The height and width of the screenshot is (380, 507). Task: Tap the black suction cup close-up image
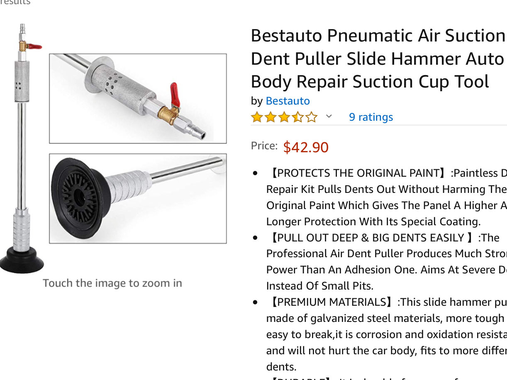click(x=138, y=198)
